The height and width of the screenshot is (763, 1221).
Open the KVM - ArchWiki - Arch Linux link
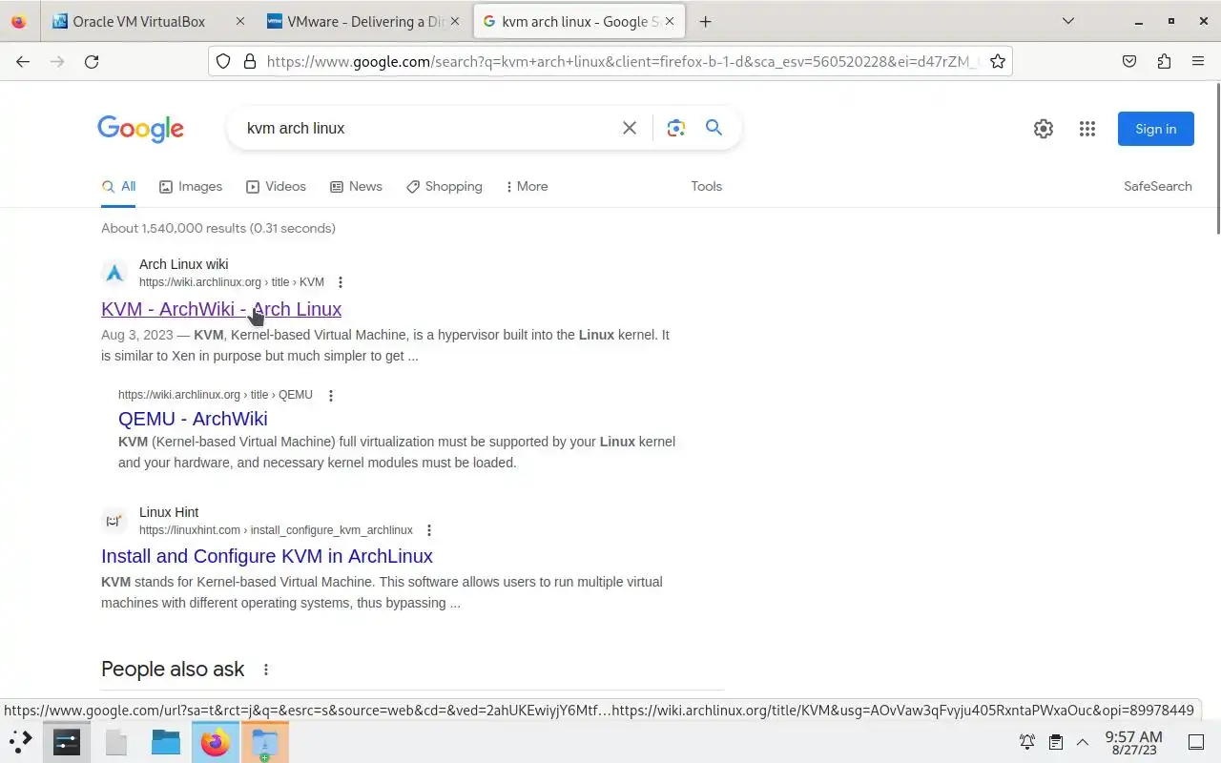[221, 309]
